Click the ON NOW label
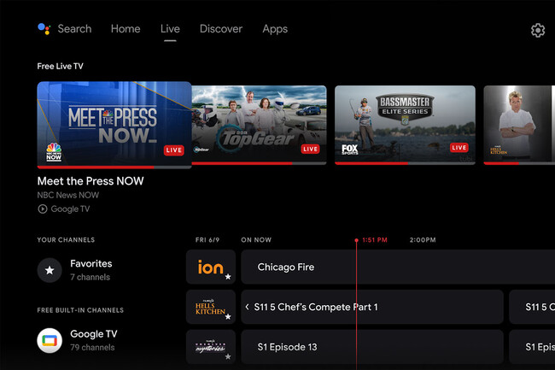Screen dimensions: 555x370 click(x=256, y=240)
